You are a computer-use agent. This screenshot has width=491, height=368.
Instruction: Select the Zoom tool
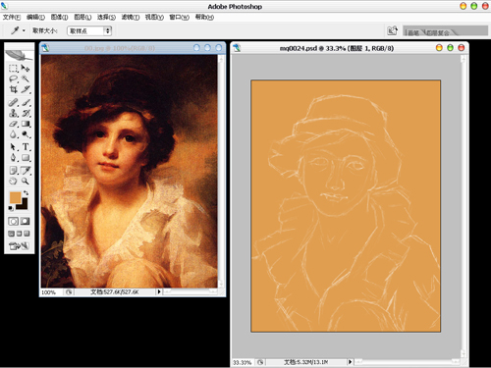point(26,181)
